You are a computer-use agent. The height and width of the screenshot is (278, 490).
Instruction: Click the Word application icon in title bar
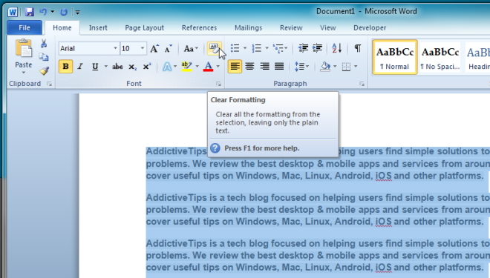(13, 12)
